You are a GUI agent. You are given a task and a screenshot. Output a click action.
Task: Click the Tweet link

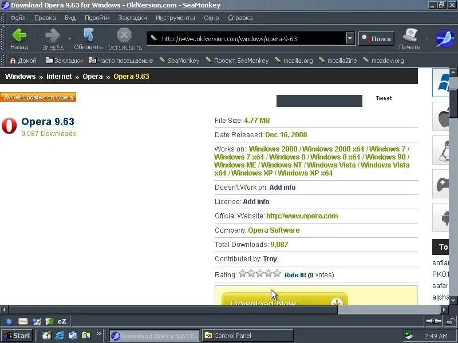click(384, 98)
